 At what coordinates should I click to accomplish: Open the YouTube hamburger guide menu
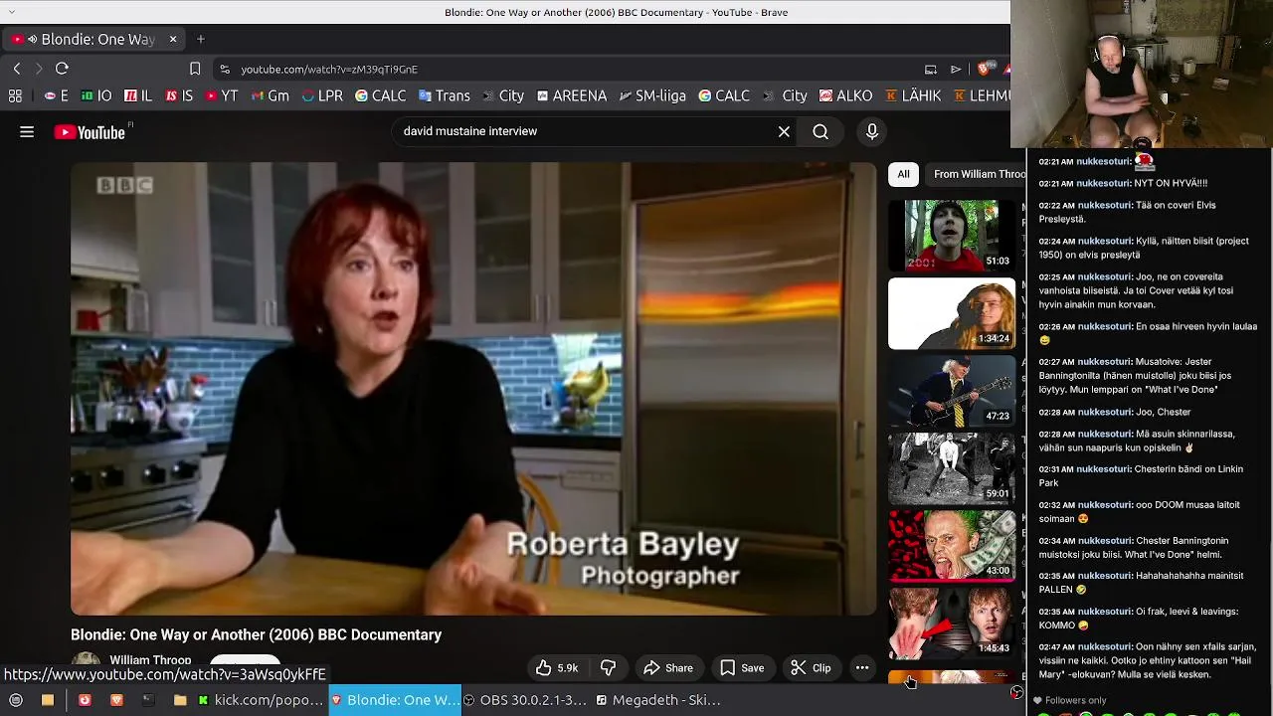point(27,131)
